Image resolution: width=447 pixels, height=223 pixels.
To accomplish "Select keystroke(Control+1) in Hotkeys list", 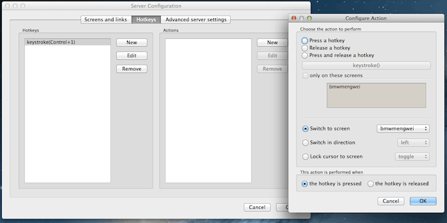I will point(68,42).
